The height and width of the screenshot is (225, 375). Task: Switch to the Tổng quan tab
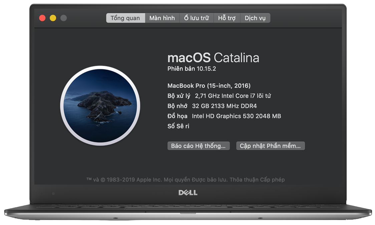[125, 18]
